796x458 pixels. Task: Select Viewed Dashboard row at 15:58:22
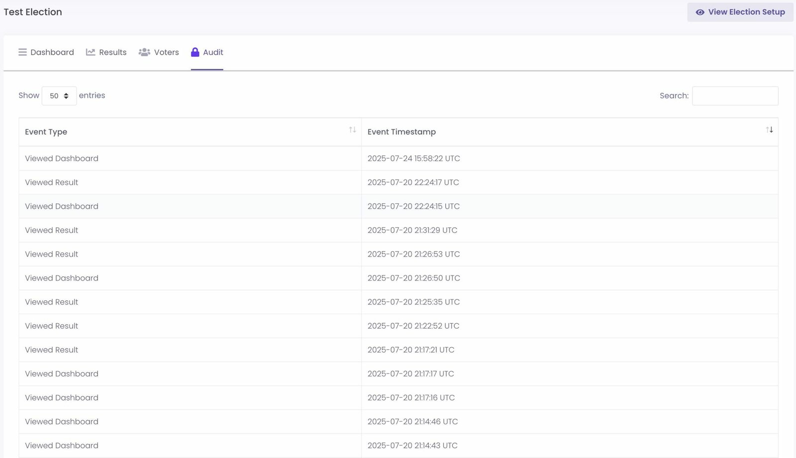point(398,159)
